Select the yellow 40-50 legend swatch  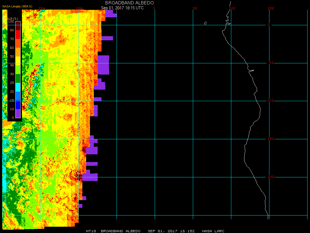pos(18,61)
